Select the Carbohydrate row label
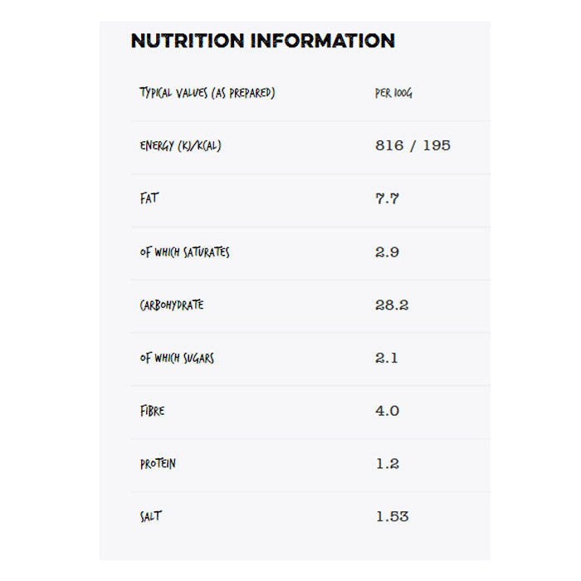The width and height of the screenshot is (581, 581). (171, 305)
